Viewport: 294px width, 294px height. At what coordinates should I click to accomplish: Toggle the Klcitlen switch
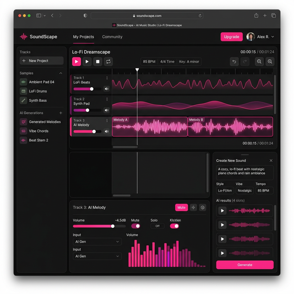[175, 226]
